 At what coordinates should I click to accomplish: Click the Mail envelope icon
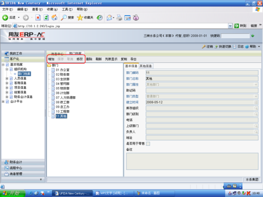110,18
